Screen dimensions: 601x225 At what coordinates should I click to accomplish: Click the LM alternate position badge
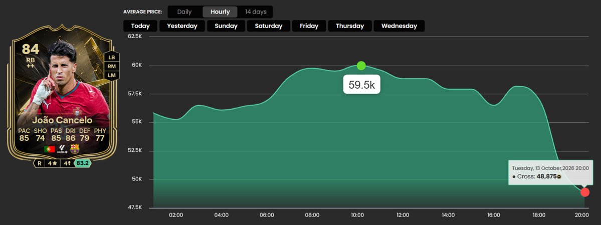coord(112,75)
